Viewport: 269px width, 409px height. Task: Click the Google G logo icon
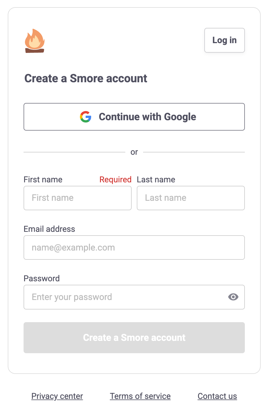pos(86,117)
